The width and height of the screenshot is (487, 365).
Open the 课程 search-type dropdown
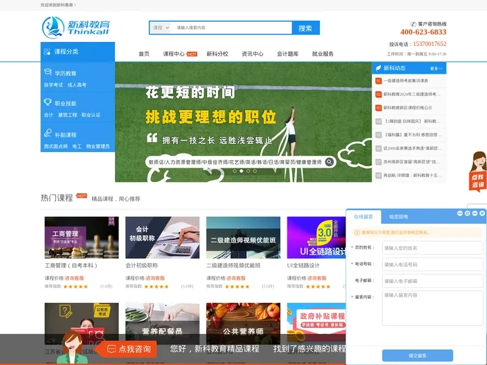click(161, 28)
